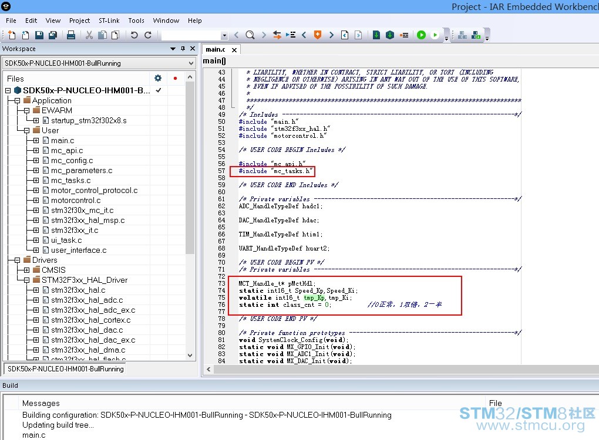Open the Edit menu
This screenshot has width=599, height=440.
click(x=31, y=21)
